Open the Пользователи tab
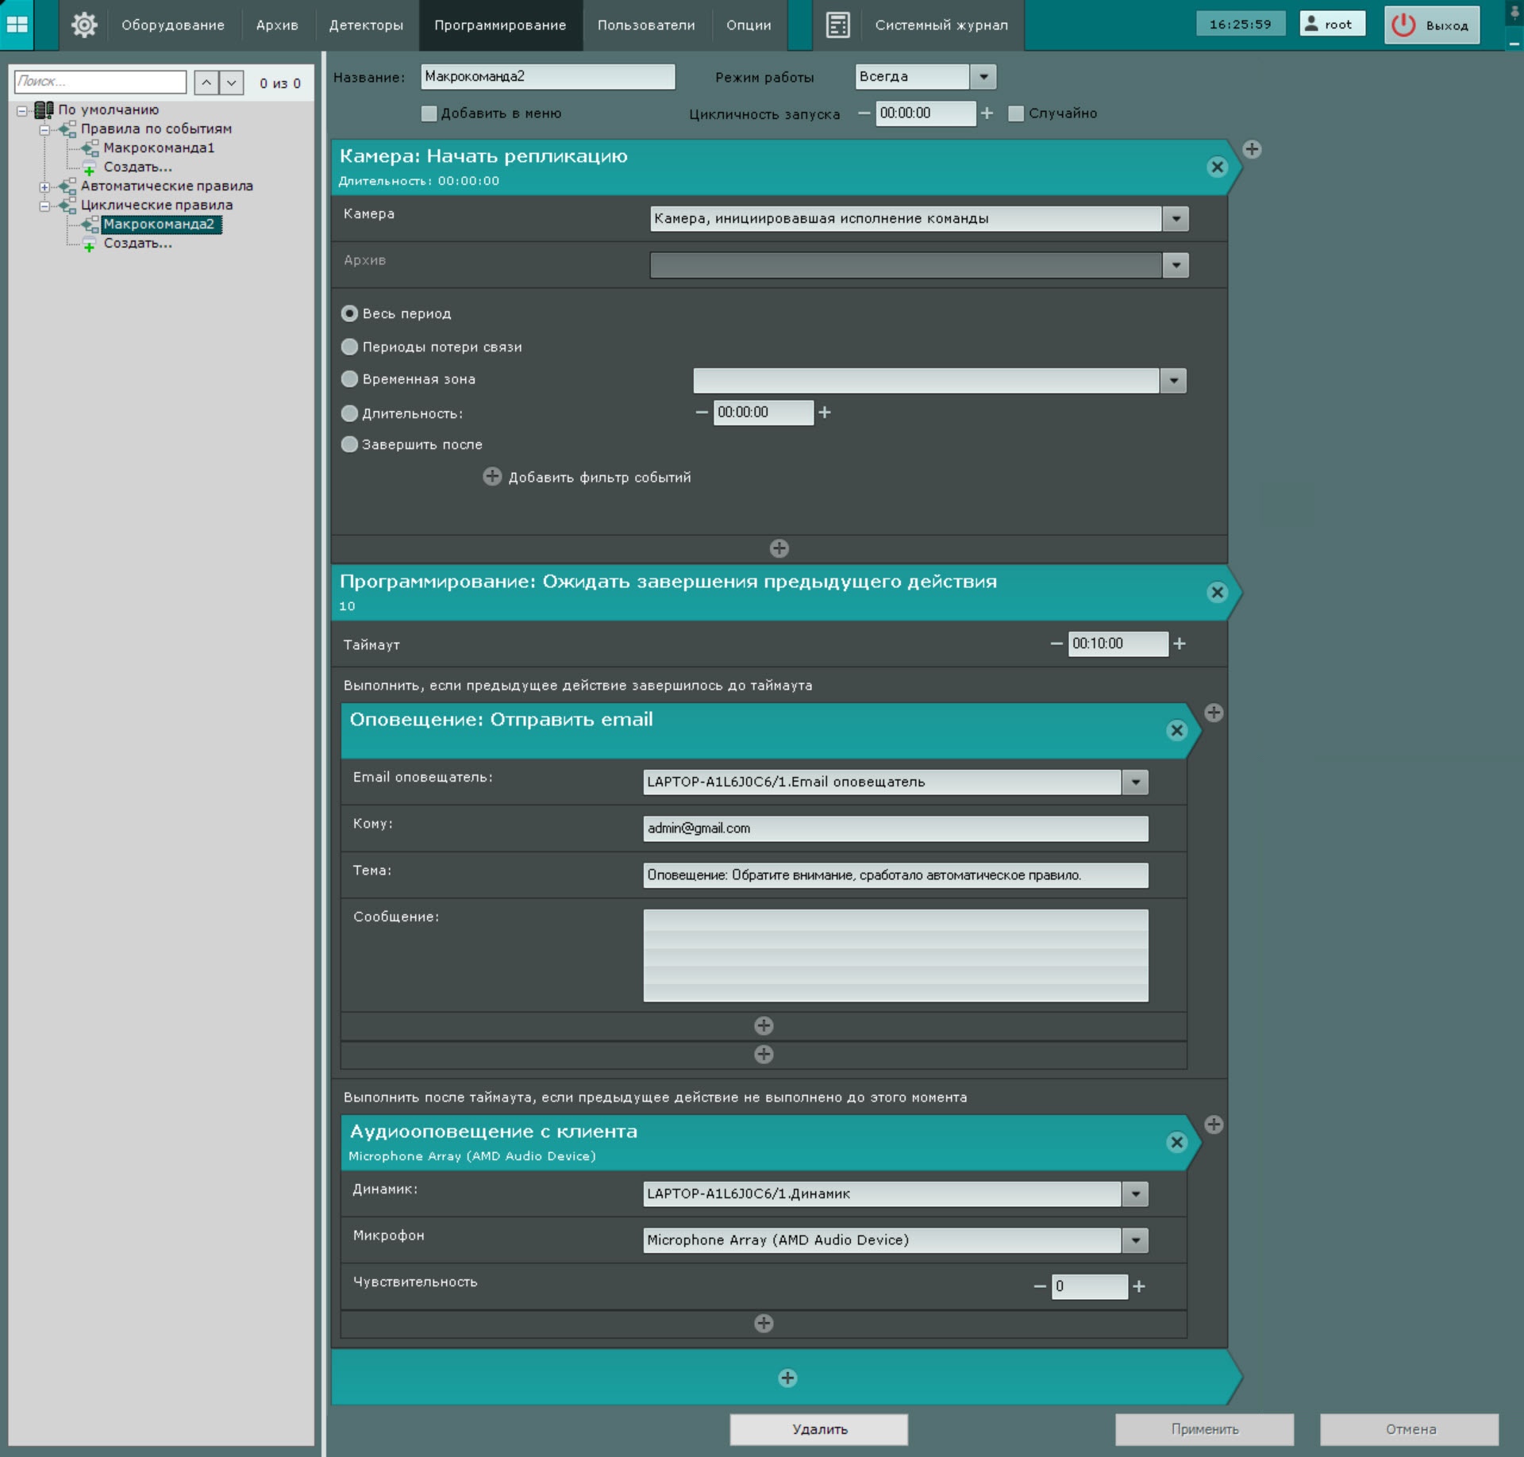Screen dimensions: 1524x1457 [645, 25]
